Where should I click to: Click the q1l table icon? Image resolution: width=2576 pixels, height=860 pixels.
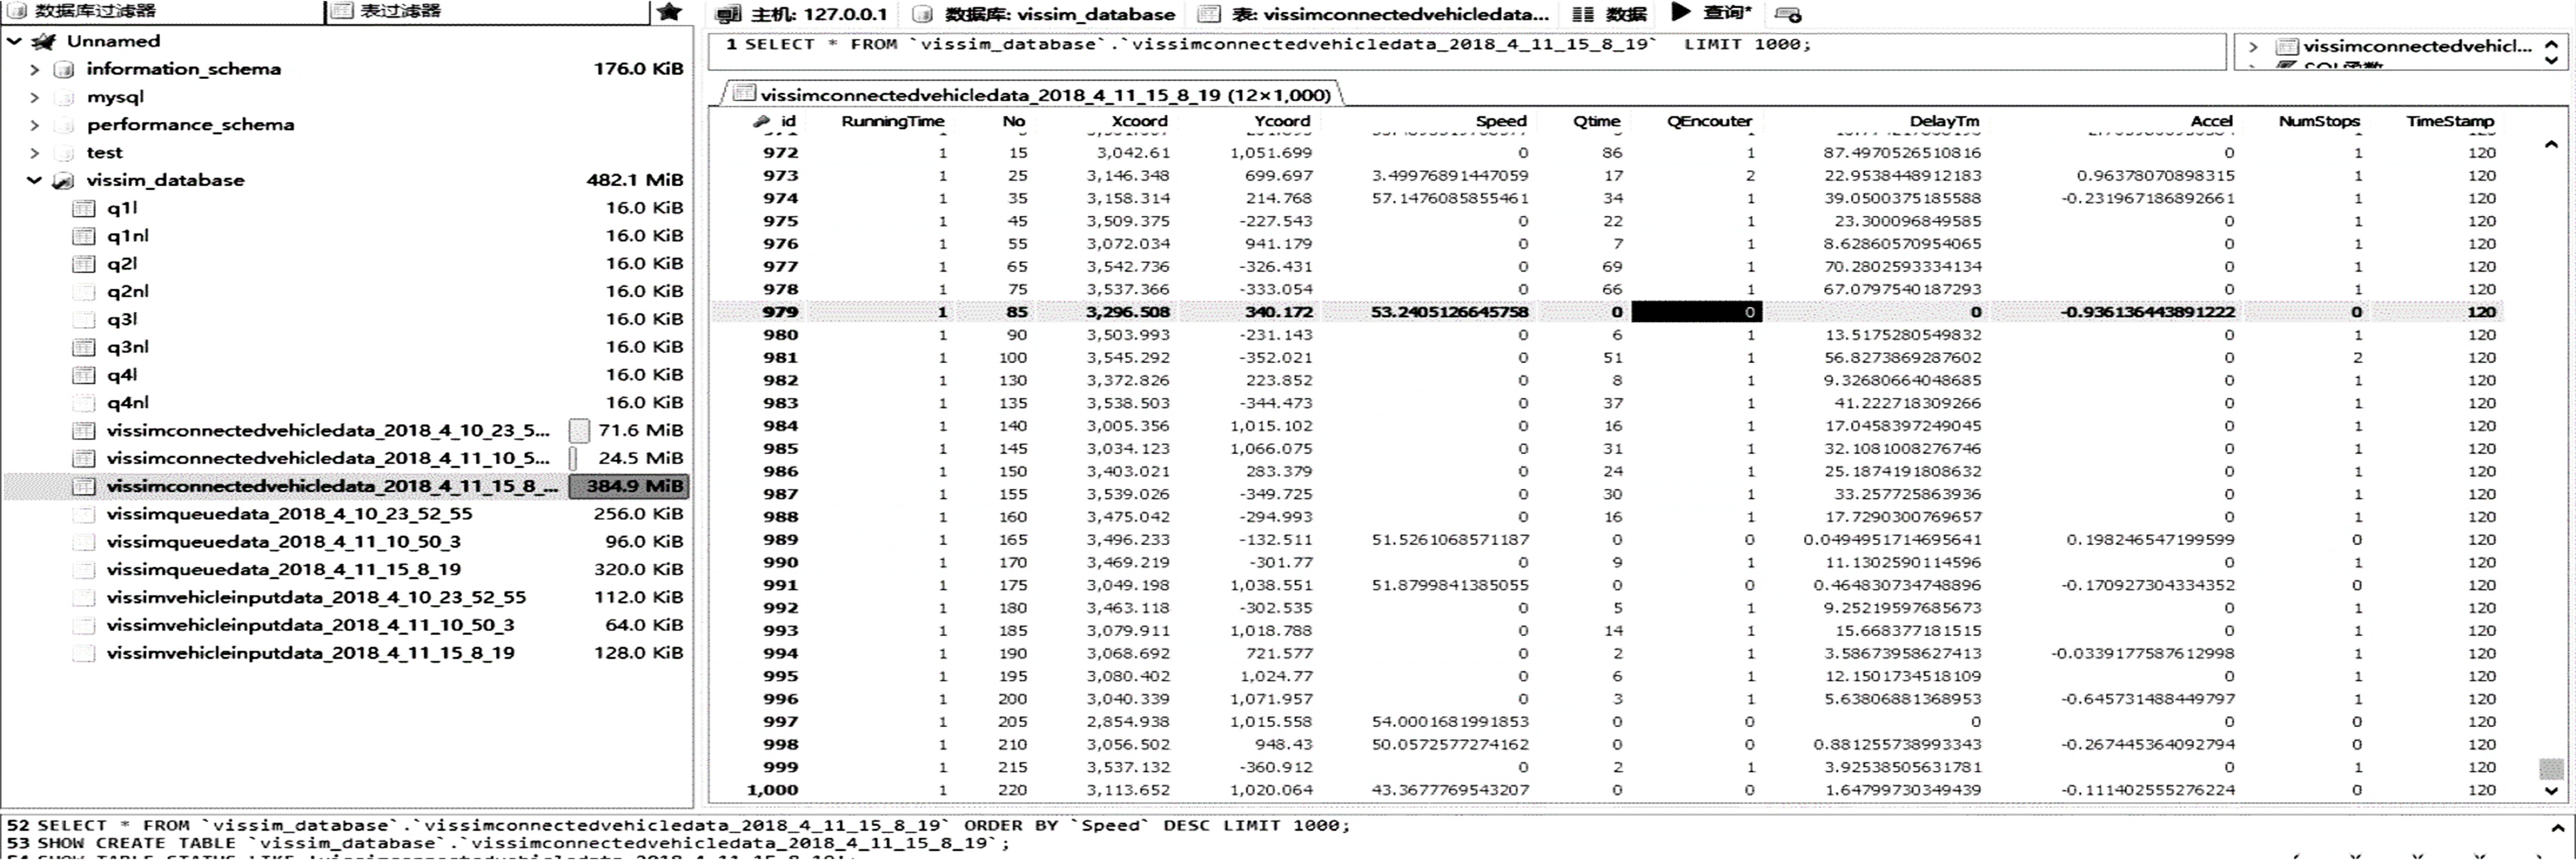(84, 209)
